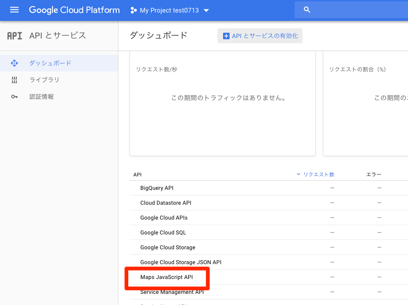This screenshot has width=408, height=305.
Task: Sort by the リクエスト数 column header
Action: pyautogui.click(x=316, y=174)
